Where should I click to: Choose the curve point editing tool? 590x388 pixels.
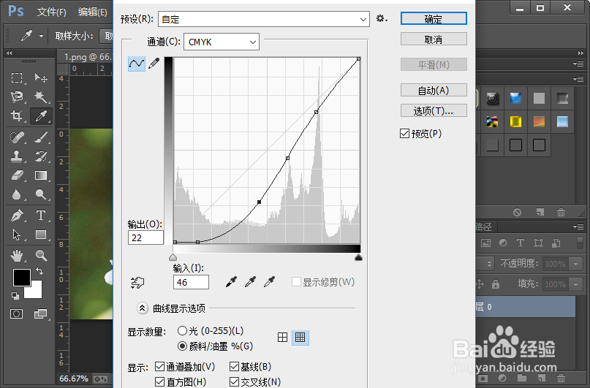coord(136,64)
